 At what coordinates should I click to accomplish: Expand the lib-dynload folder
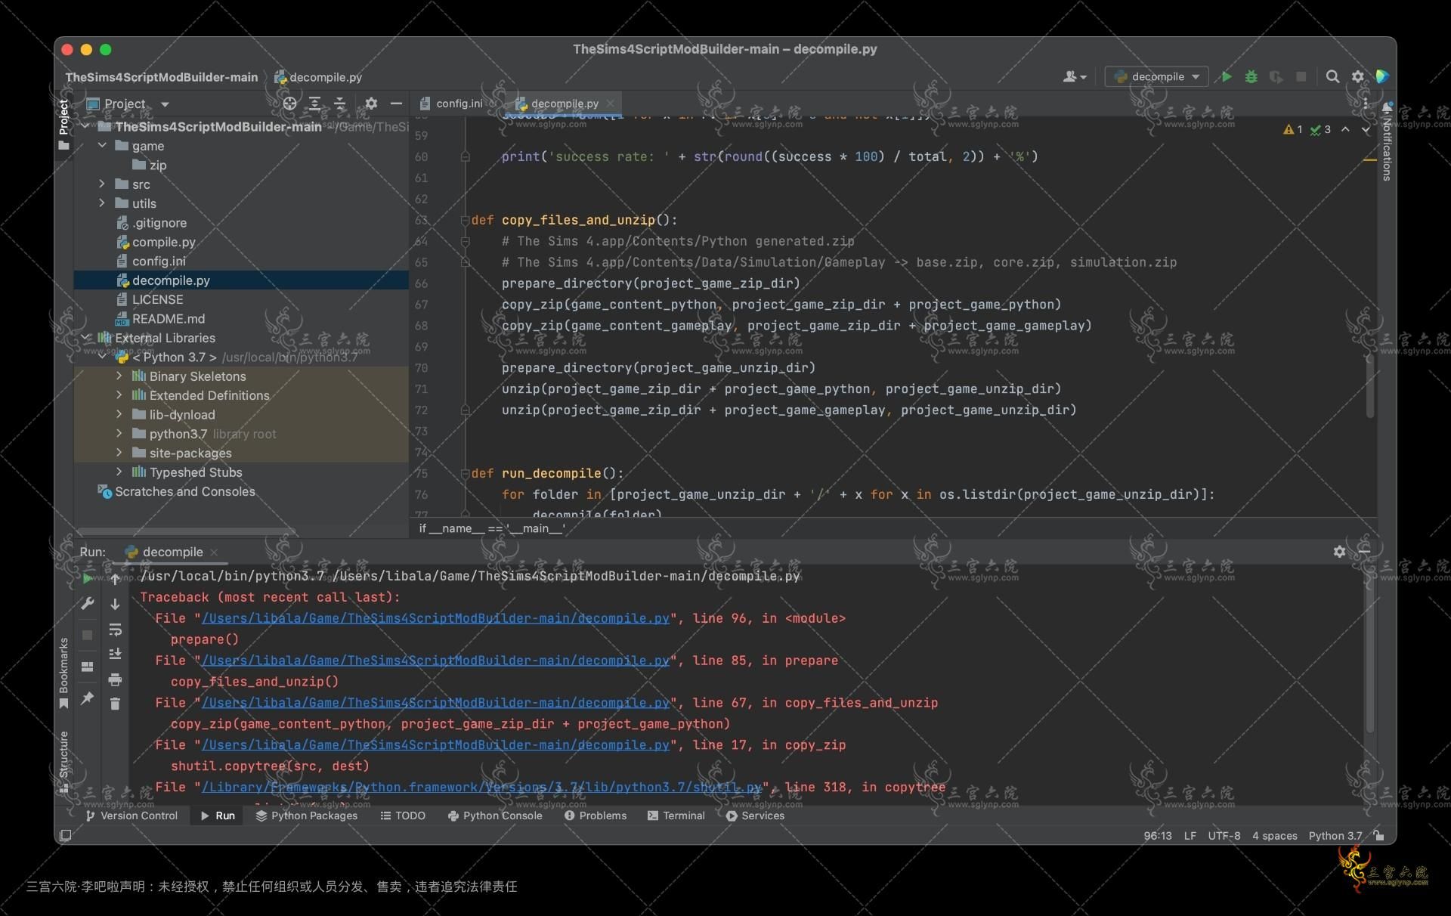119,414
